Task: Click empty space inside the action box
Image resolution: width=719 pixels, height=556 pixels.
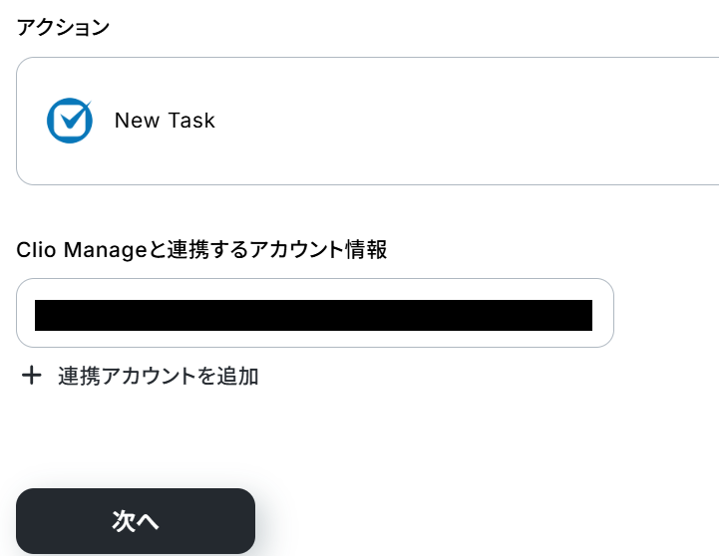Action: (x=479, y=121)
